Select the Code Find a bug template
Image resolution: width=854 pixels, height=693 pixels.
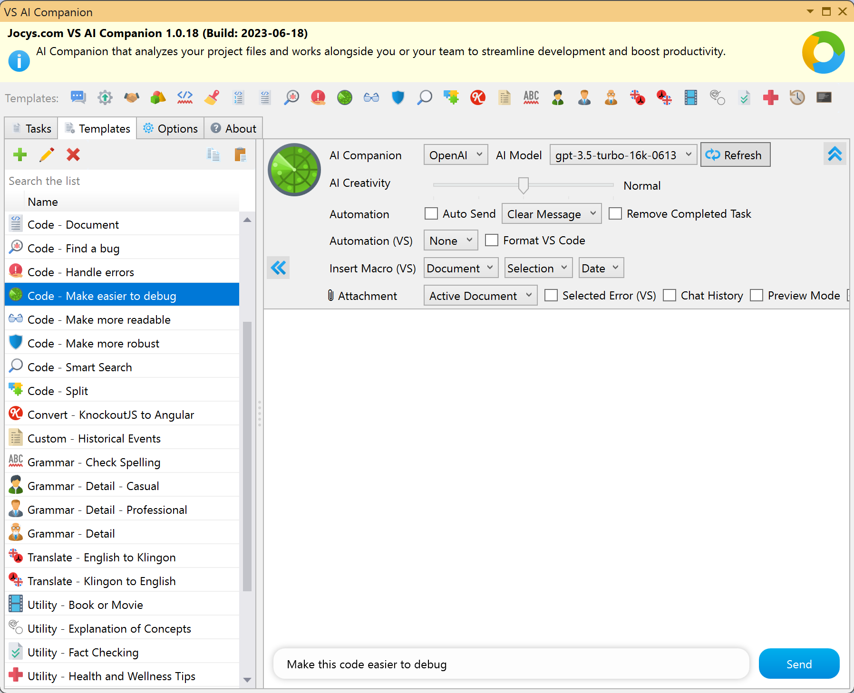point(90,248)
